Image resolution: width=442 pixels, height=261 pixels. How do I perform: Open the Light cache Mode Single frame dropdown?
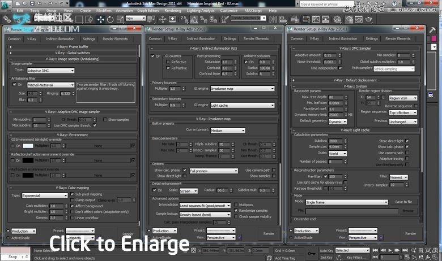click(347, 202)
